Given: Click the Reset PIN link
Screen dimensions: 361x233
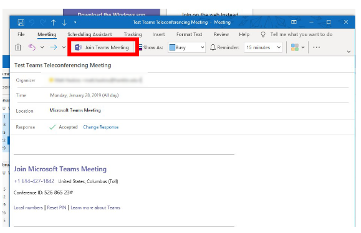Looking at the screenshot, I should coord(57,207).
